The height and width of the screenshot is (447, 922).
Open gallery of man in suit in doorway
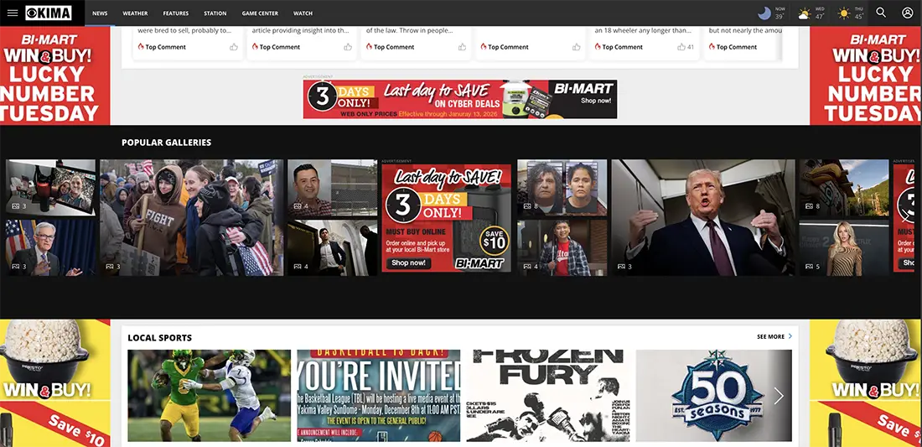[x=332, y=247]
